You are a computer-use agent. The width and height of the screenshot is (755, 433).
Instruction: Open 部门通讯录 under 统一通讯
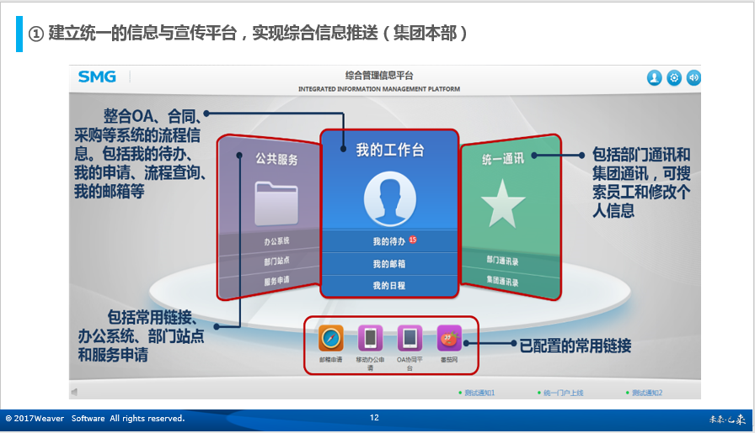point(503,261)
